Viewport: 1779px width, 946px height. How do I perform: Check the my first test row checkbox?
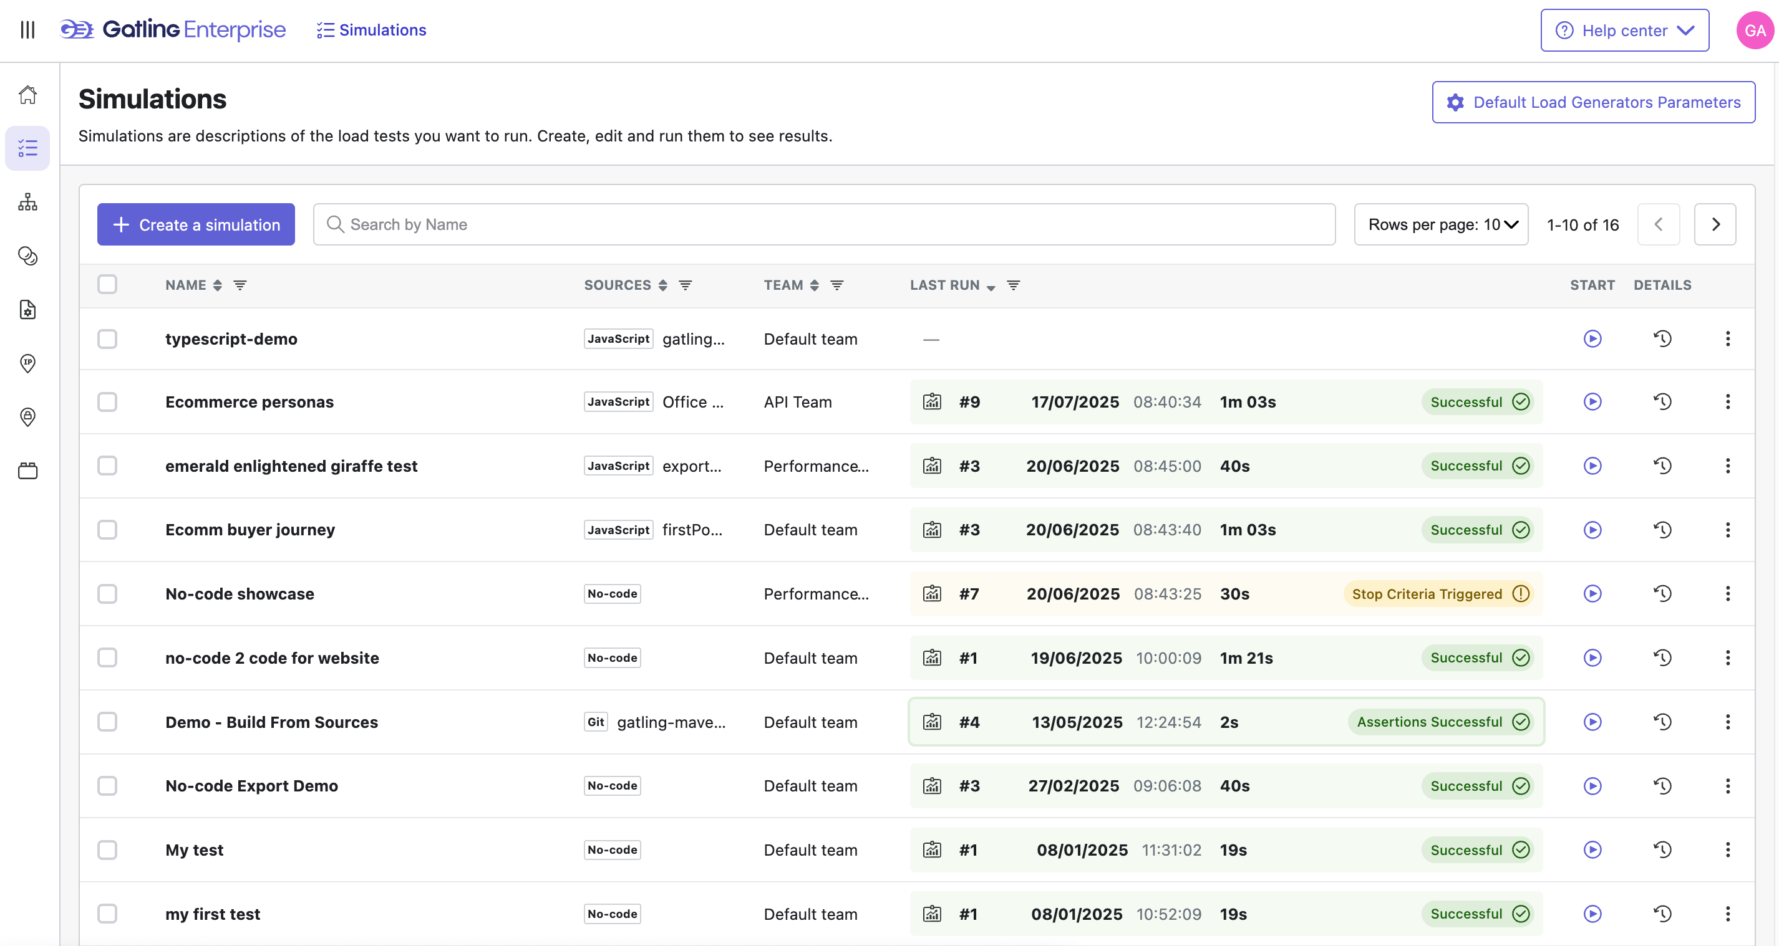click(107, 914)
